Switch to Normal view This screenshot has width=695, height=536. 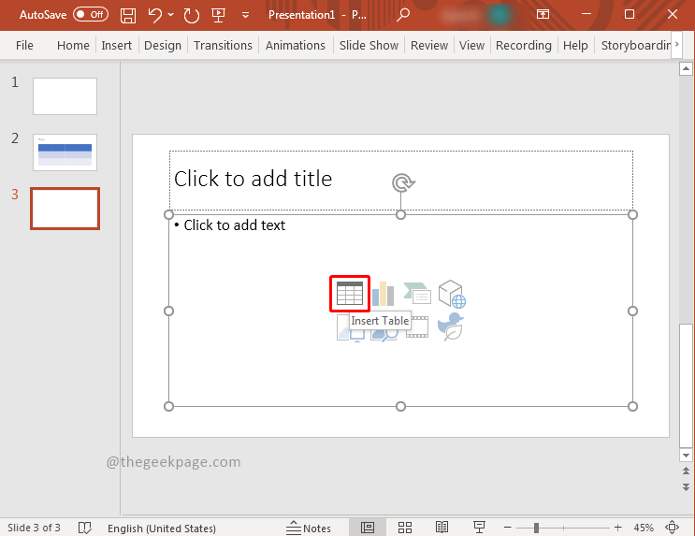coord(368,528)
